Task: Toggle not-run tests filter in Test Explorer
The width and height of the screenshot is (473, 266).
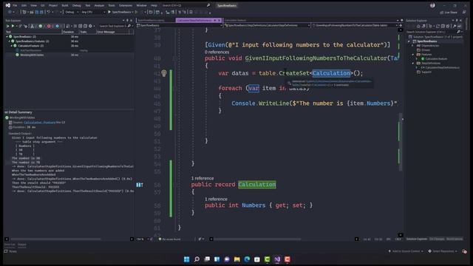Action: pyautogui.click(x=57, y=27)
